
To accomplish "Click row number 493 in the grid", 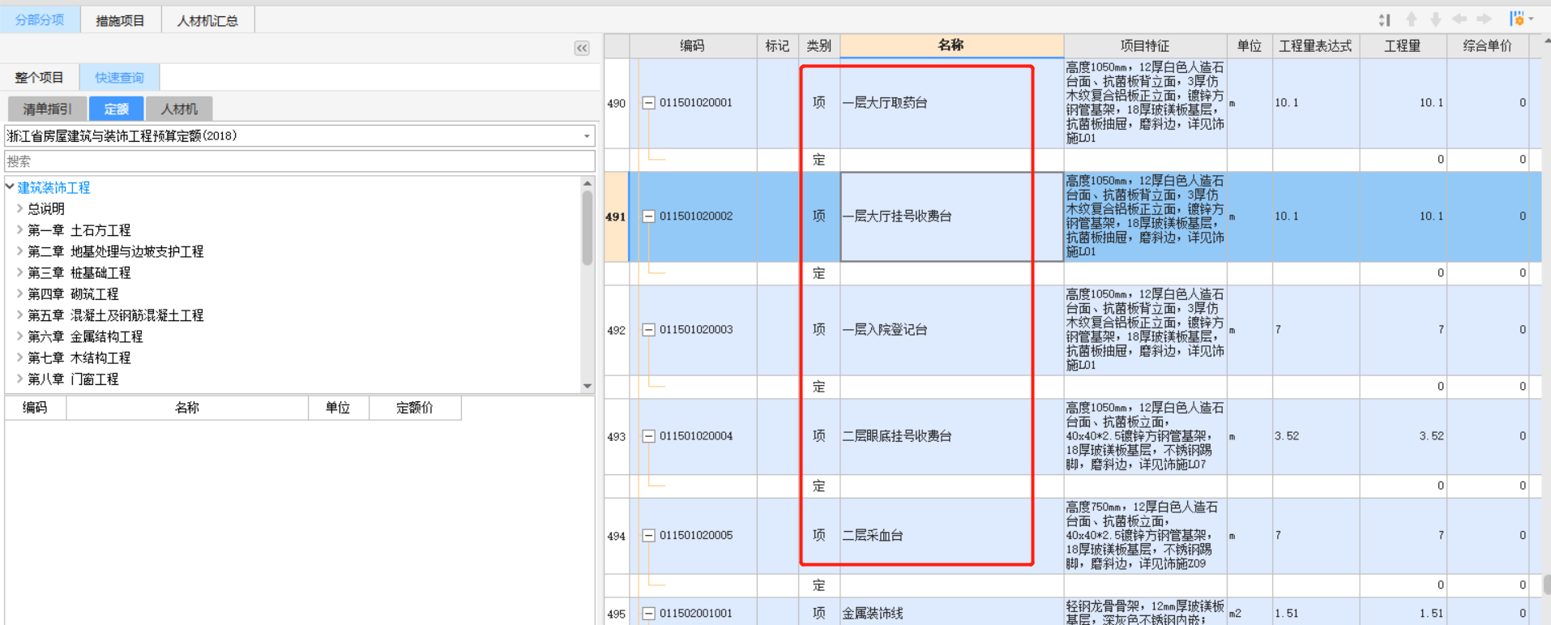I will [x=616, y=436].
